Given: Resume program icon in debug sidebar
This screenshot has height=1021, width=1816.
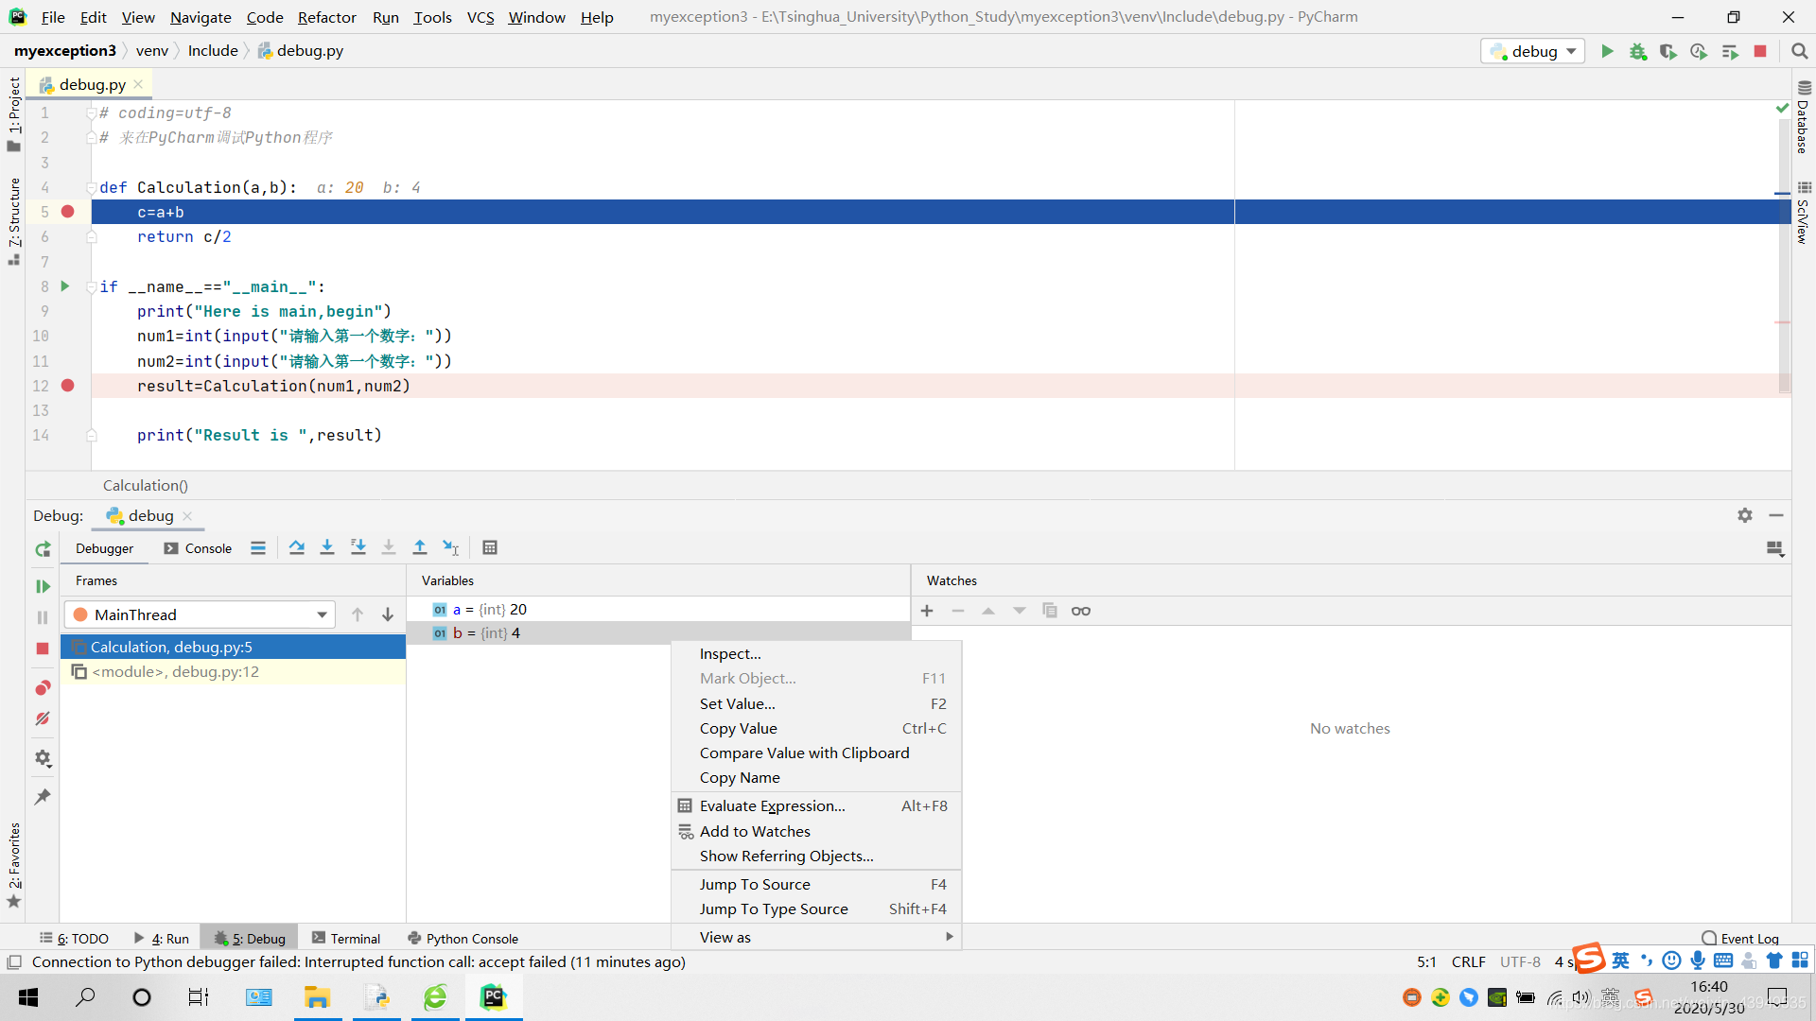Looking at the screenshot, I should pyautogui.click(x=43, y=586).
